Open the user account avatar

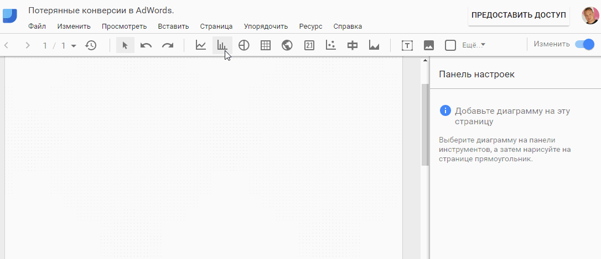pyautogui.click(x=590, y=15)
